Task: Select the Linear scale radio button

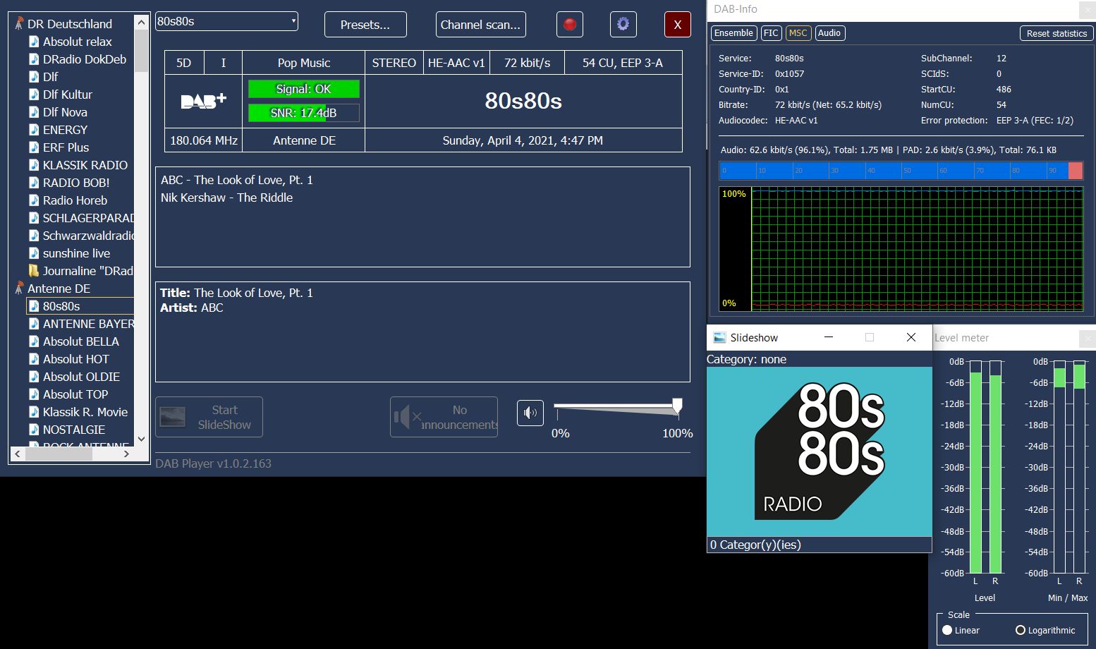Action: pos(947,630)
